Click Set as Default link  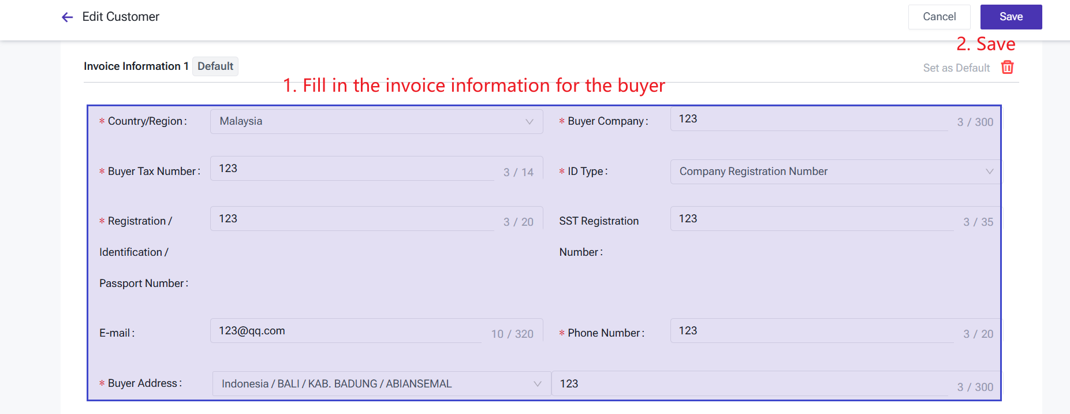tap(956, 68)
